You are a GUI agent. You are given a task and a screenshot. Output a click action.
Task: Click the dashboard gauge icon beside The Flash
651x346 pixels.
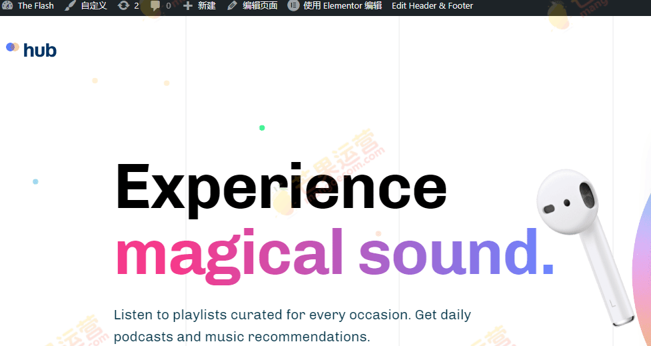pos(8,6)
